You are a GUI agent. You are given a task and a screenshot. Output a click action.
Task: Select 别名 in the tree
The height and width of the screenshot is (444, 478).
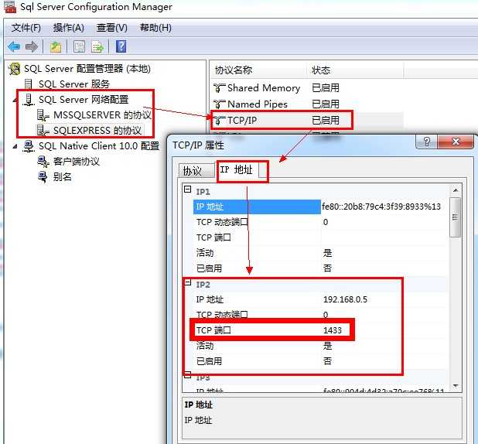[62, 177]
